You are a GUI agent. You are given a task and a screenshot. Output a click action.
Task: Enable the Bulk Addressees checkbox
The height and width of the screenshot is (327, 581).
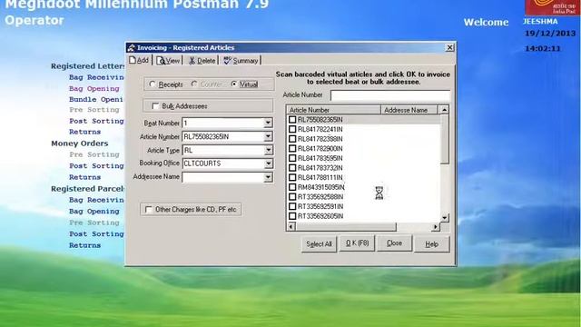coord(155,106)
